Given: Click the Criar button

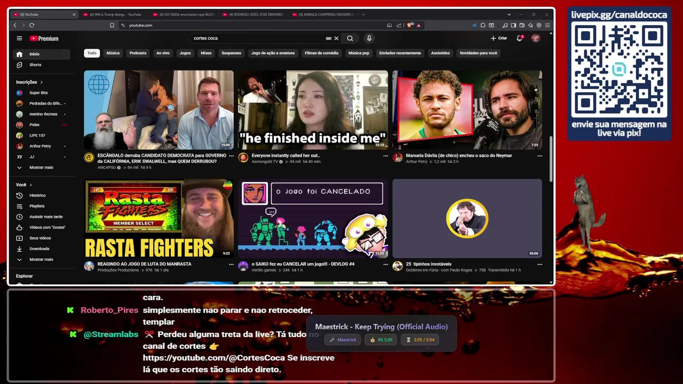Looking at the screenshot, I should [x=499, y=38].
